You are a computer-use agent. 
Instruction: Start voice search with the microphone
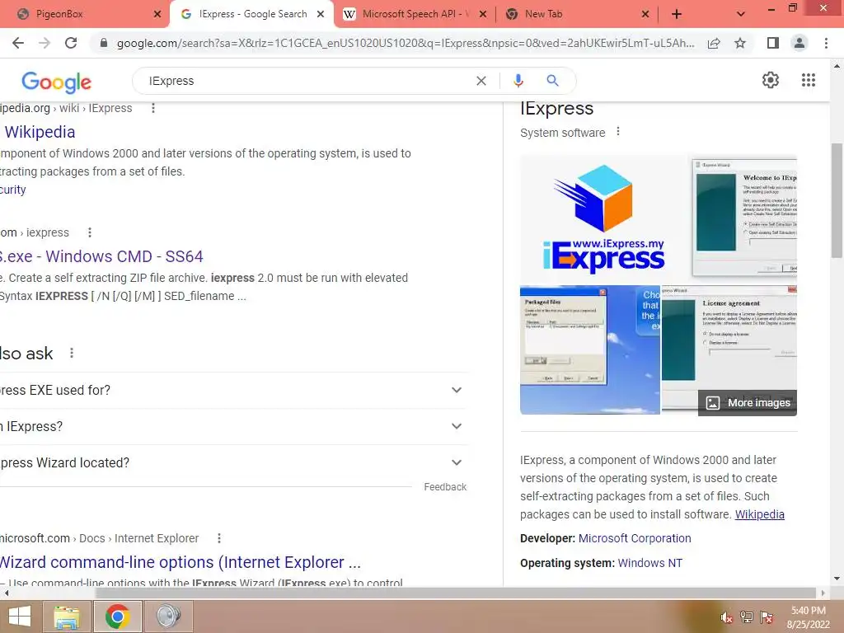[518, 81]
